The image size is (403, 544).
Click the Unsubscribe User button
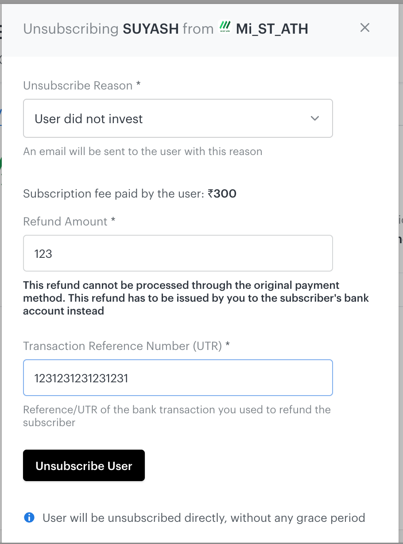84,466
